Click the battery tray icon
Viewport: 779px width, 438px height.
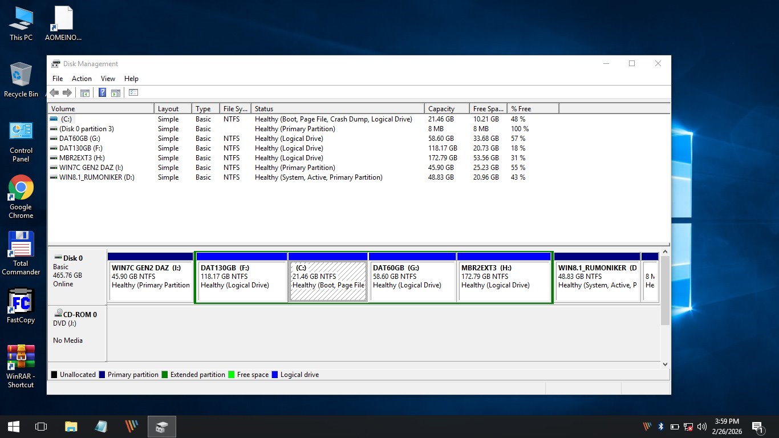(x=675, y=427)
